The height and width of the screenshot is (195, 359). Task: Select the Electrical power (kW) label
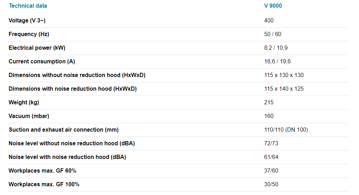(37, 48)
